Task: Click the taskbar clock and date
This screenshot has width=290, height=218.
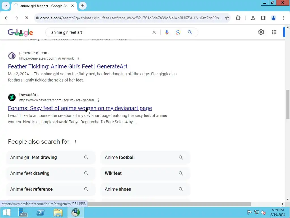Action: point(278,212)
